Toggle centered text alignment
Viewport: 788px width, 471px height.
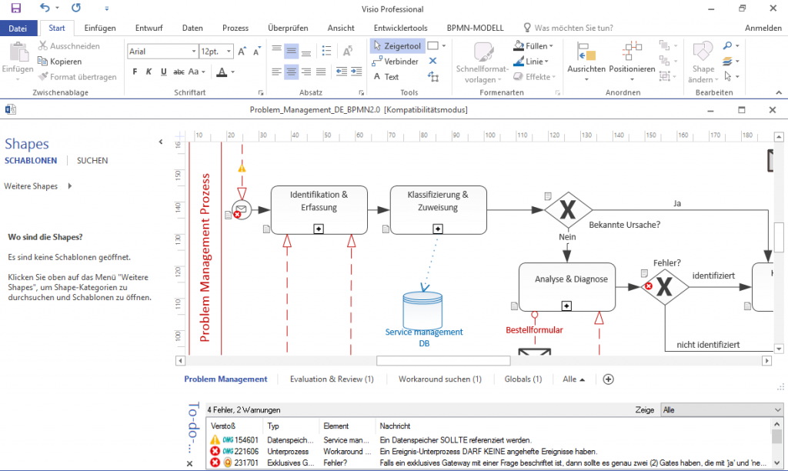click(291, 72)
